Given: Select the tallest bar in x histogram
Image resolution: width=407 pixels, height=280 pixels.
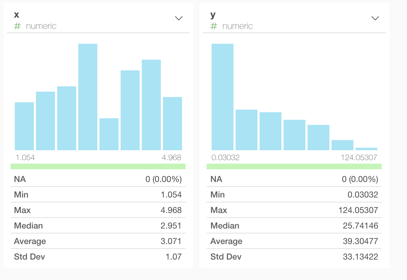Looking at the screenshot, I should pos(88,97).
